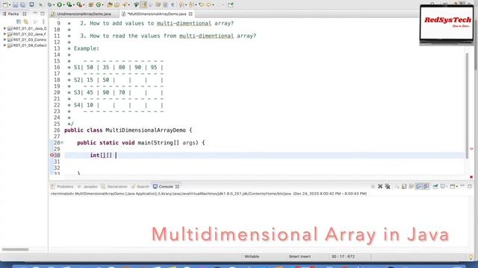Open dropdown arrow next to Coverage icon
The height and width of the screenshot is (268, 478).
pos(74,5)
